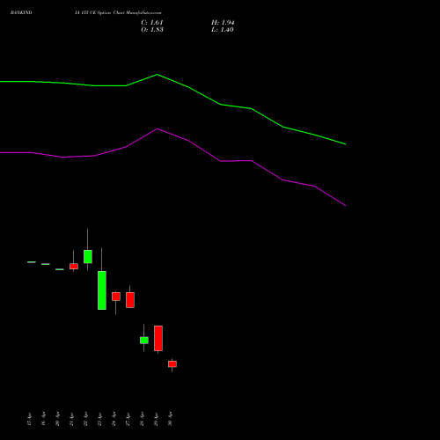Click the 'L: 1.40' low value

coord(223,30)
